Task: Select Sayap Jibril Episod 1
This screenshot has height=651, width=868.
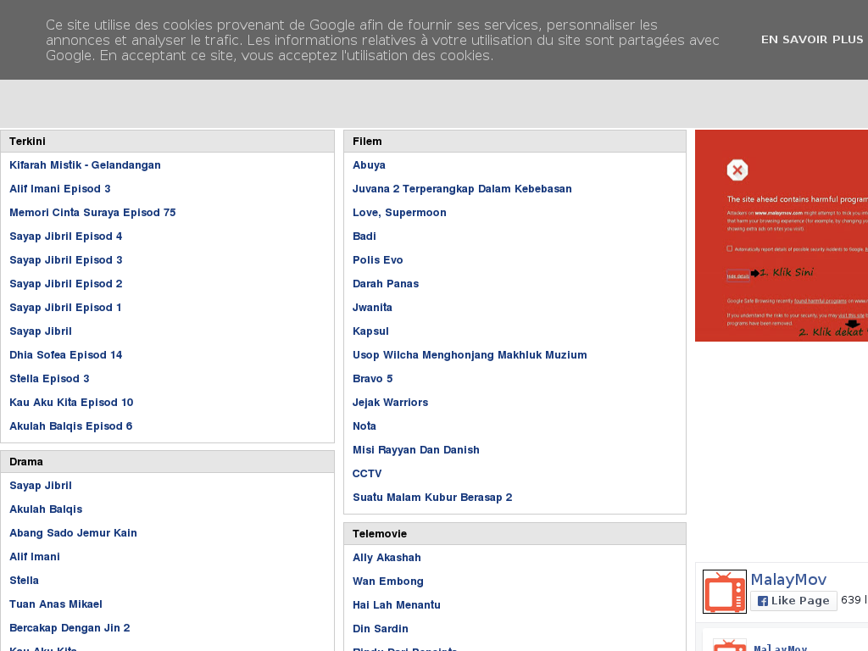Action: point(65,308)
